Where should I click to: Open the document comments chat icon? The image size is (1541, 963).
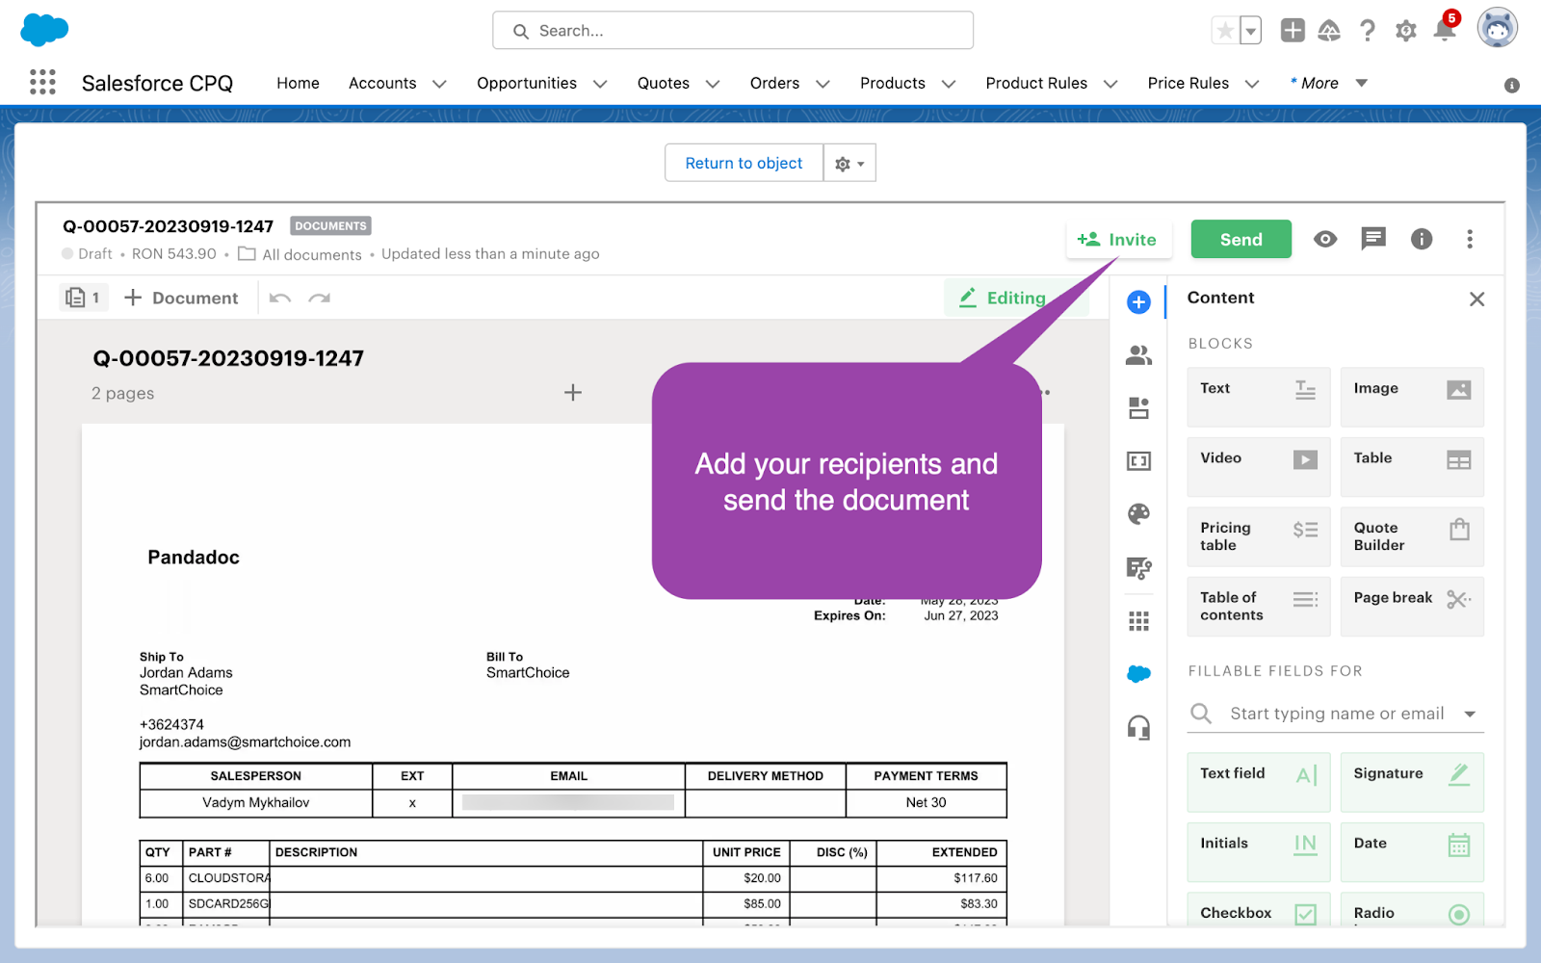(1372, 239)
